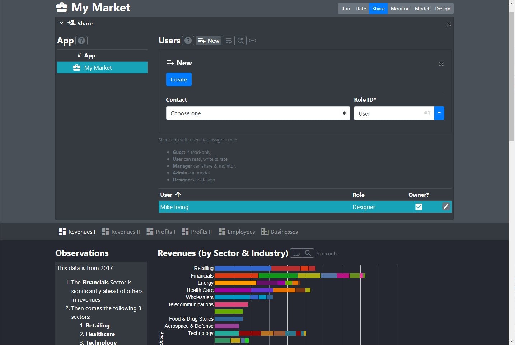The width and height of the screenshot is (515, 345).
Task: Open the Businesses dashboard tab
Action: [x=280, y=232]
